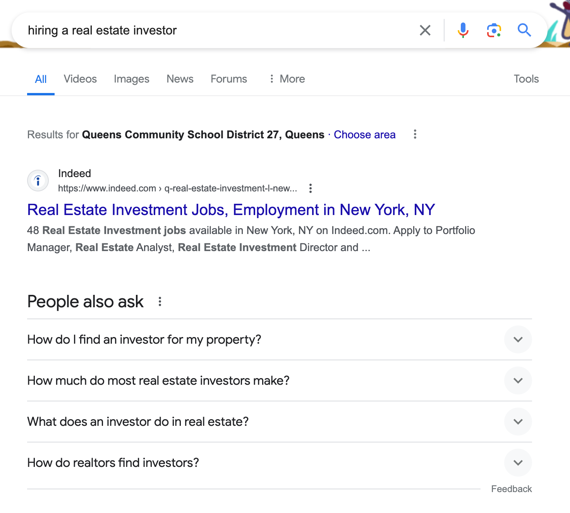The width and height of the screenshot is (570, 513).
Task: Switch to the News tab
Action: coord(180,79)
